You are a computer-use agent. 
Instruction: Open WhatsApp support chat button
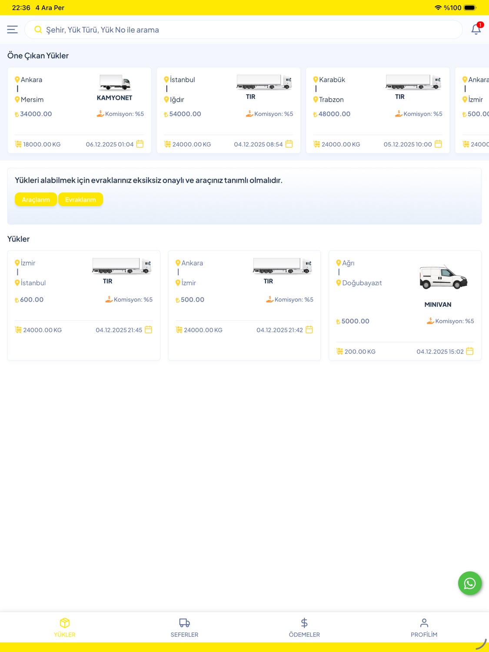coord(470,583)
